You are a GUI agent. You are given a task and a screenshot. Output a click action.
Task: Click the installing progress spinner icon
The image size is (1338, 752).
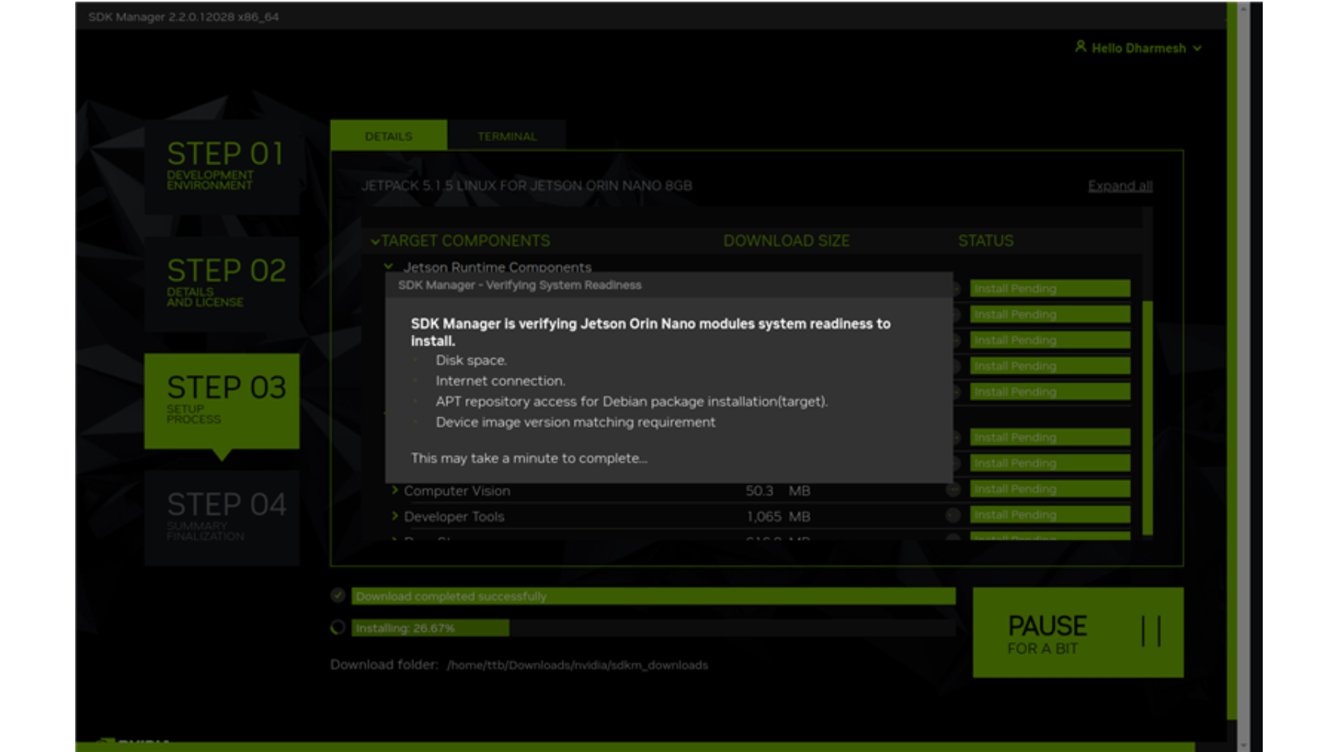click(x=338, y=627)
